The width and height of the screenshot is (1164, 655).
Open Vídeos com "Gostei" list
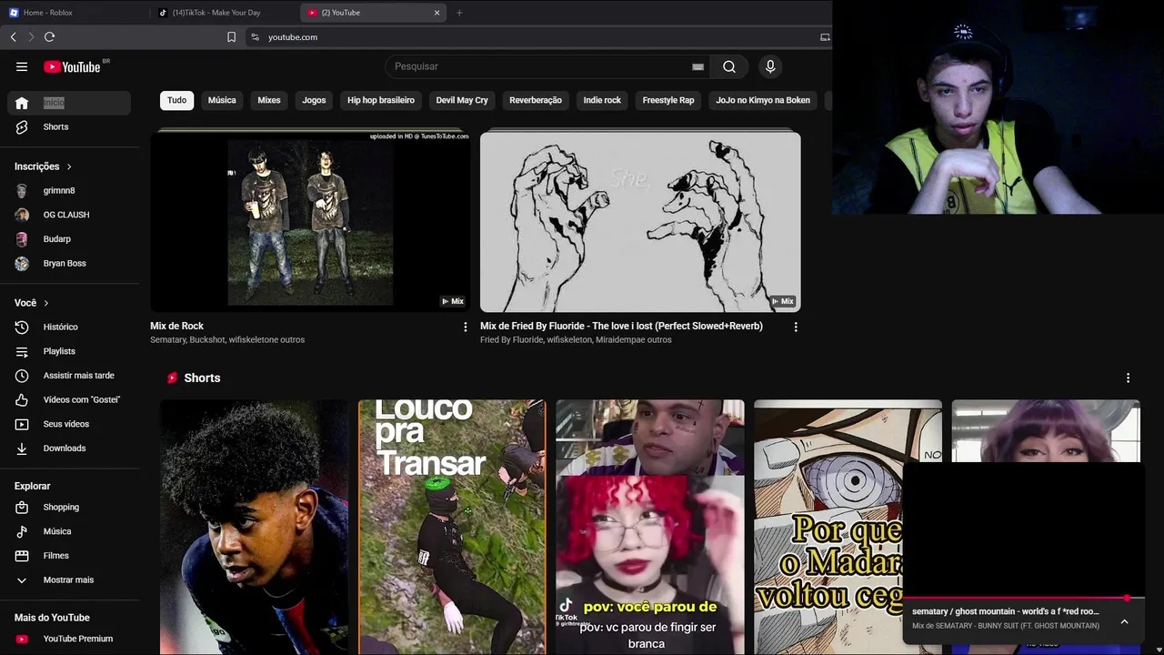(x=69, y=399)
